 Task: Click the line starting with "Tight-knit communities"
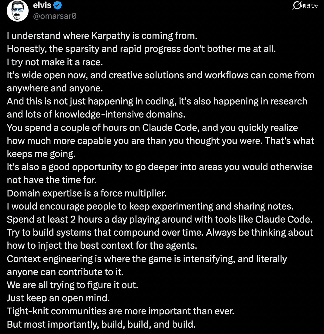(120, 311)
